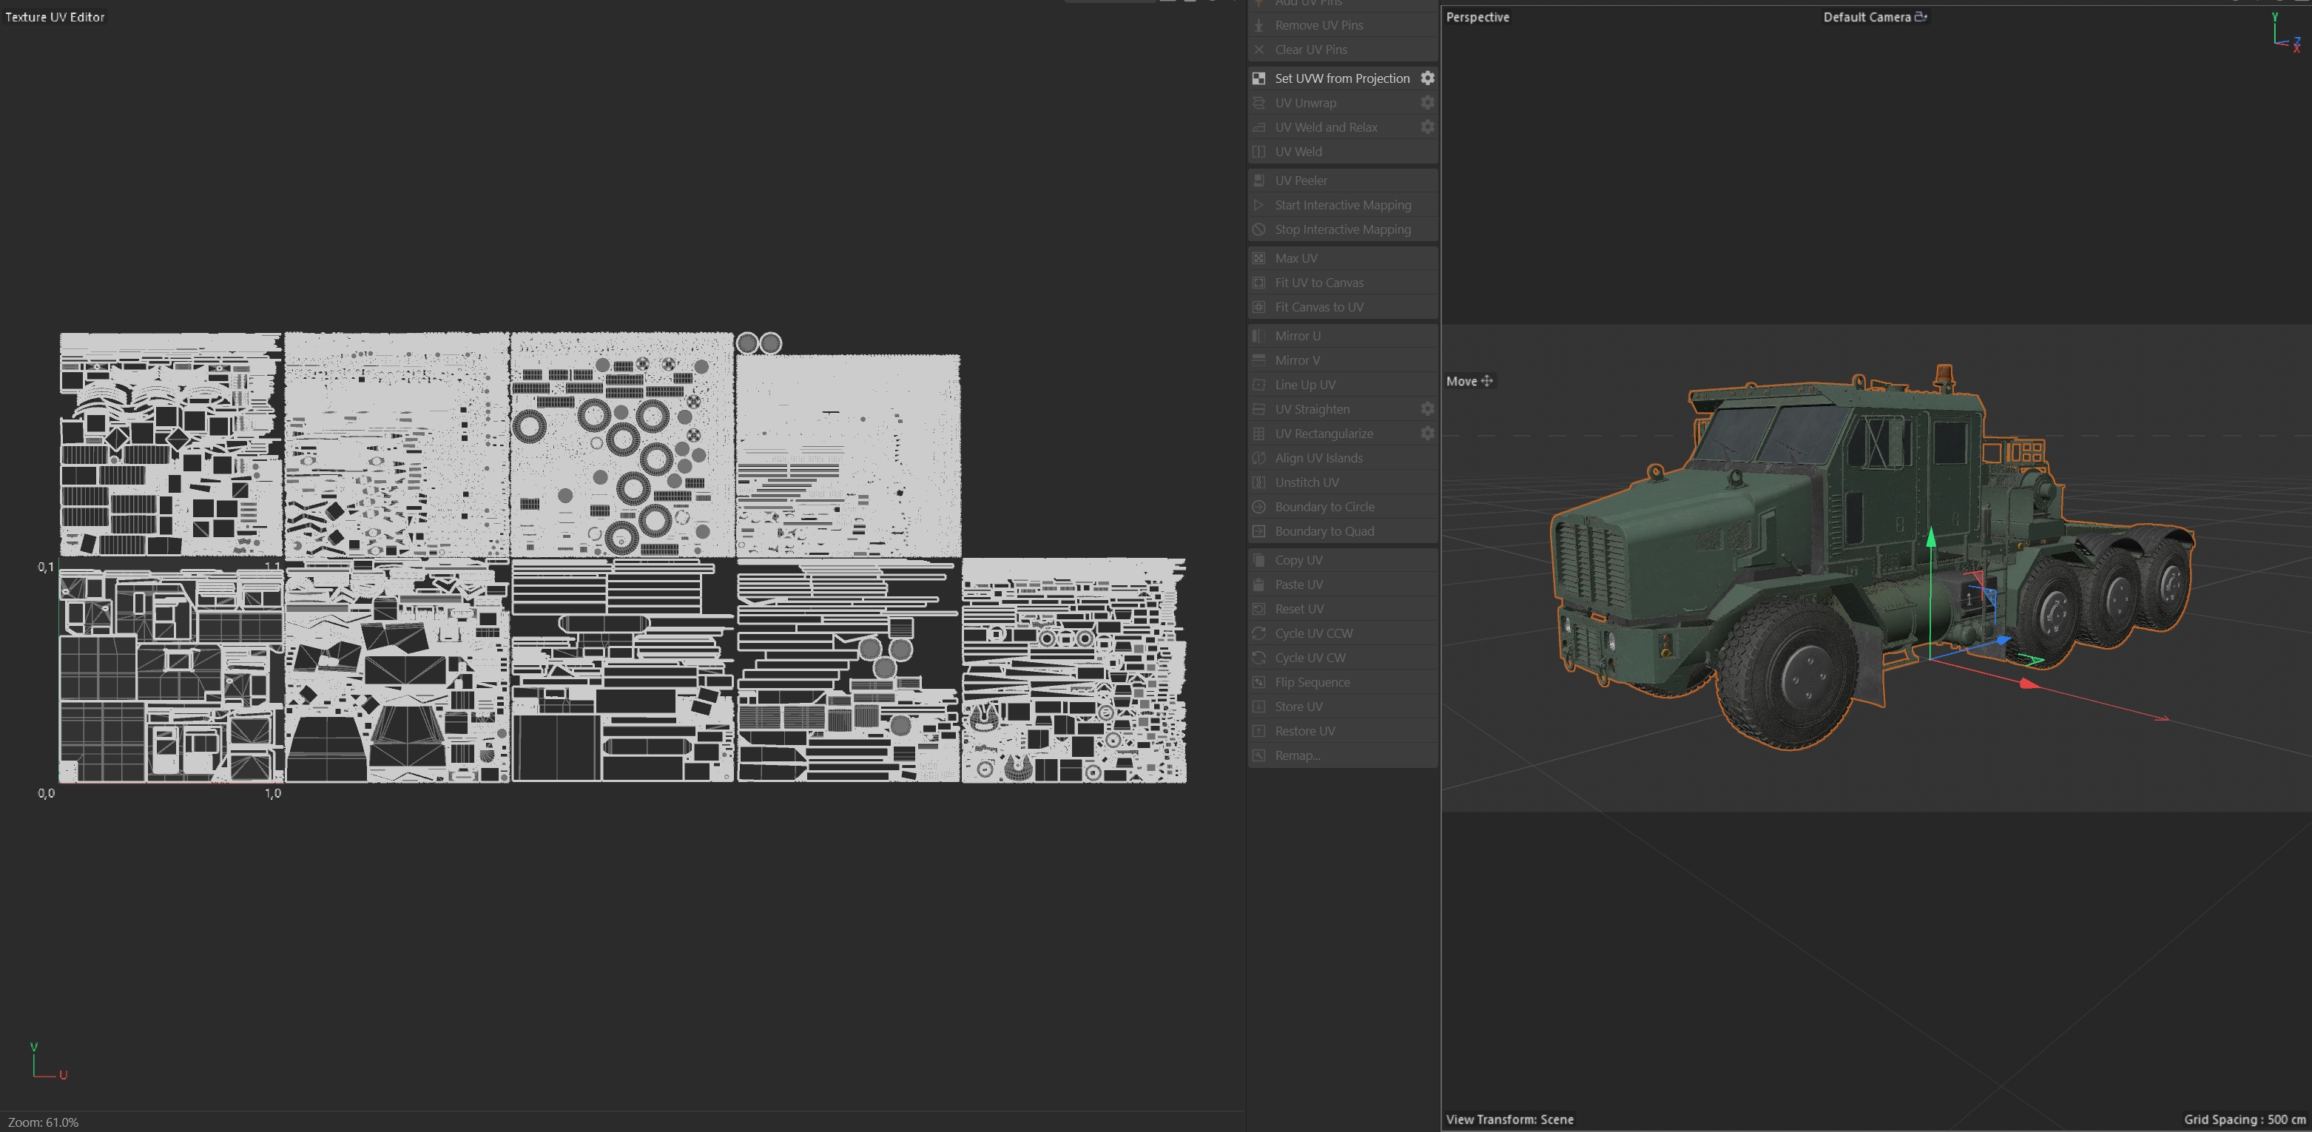
Task: Click Start Interactive Mapping
Action: click(x=1342, y=205)
